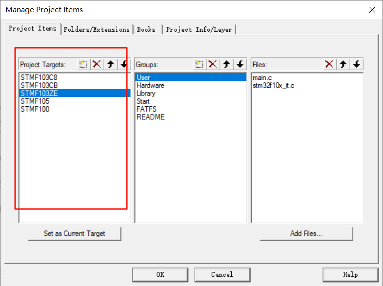Delete selected file with Files red X
The height and width of the screenshot is (286, 383).
[329, 65]
